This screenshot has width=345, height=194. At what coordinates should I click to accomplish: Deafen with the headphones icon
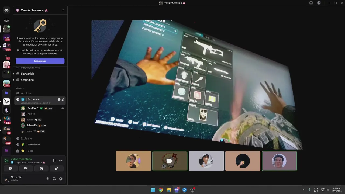click(54, 179)
